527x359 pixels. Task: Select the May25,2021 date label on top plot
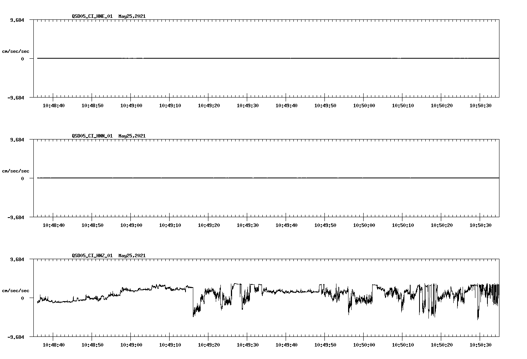point(132,16)
